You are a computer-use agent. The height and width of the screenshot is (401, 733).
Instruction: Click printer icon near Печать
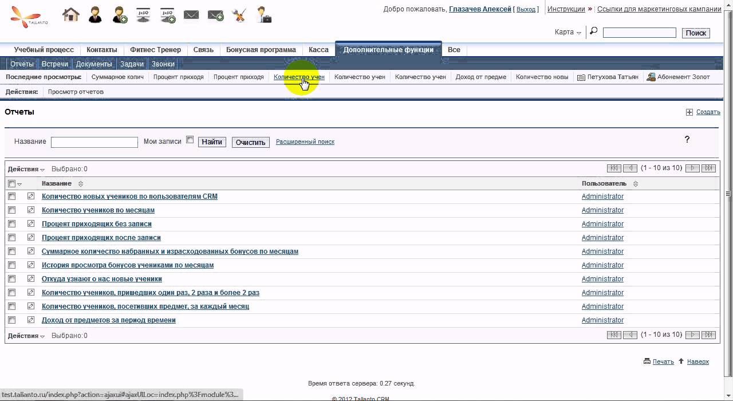point(647,361)
